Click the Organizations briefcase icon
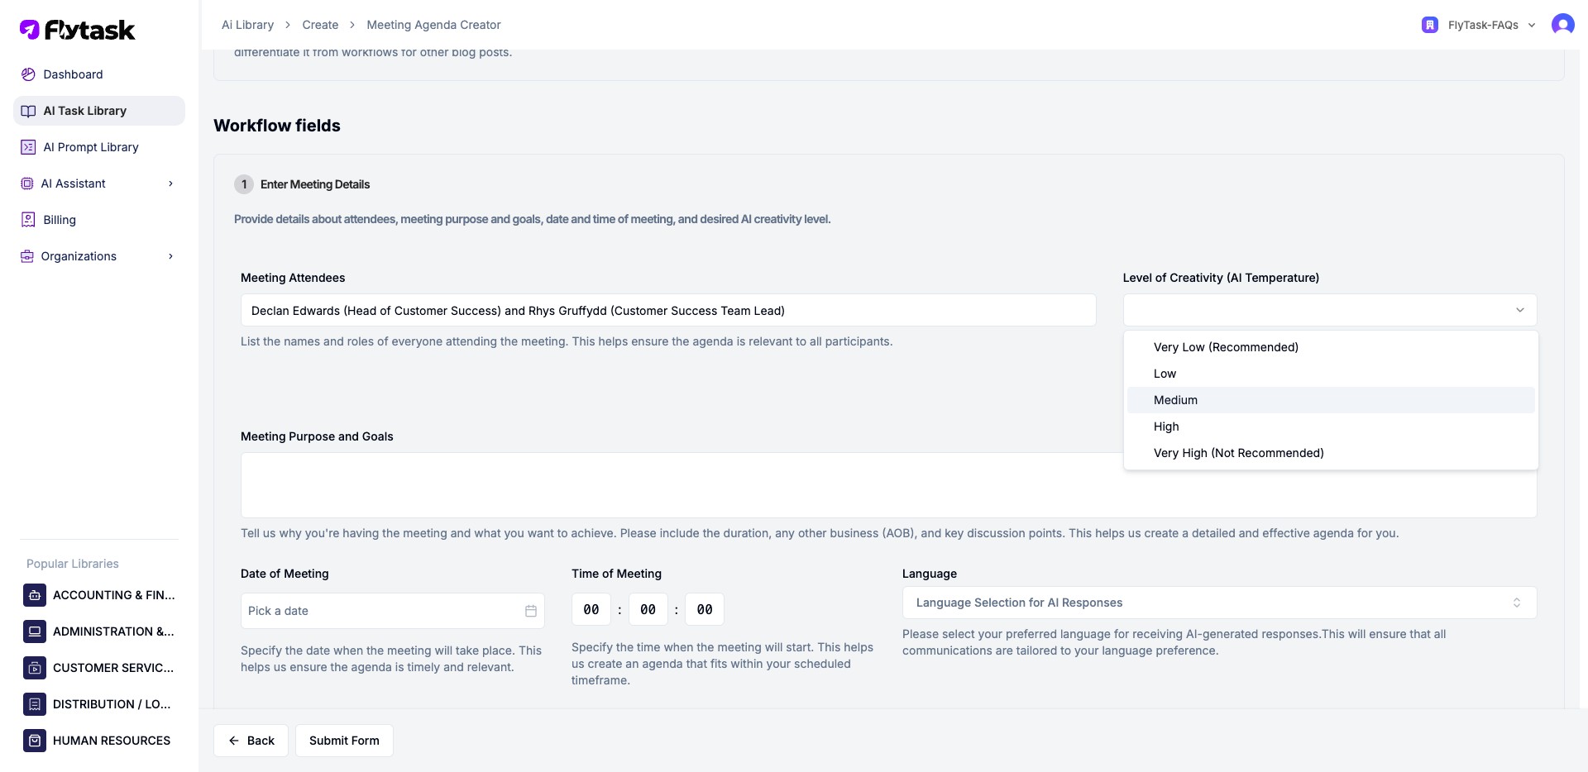1588x772 pixels. pyautogui.click(x=26, y=256)
